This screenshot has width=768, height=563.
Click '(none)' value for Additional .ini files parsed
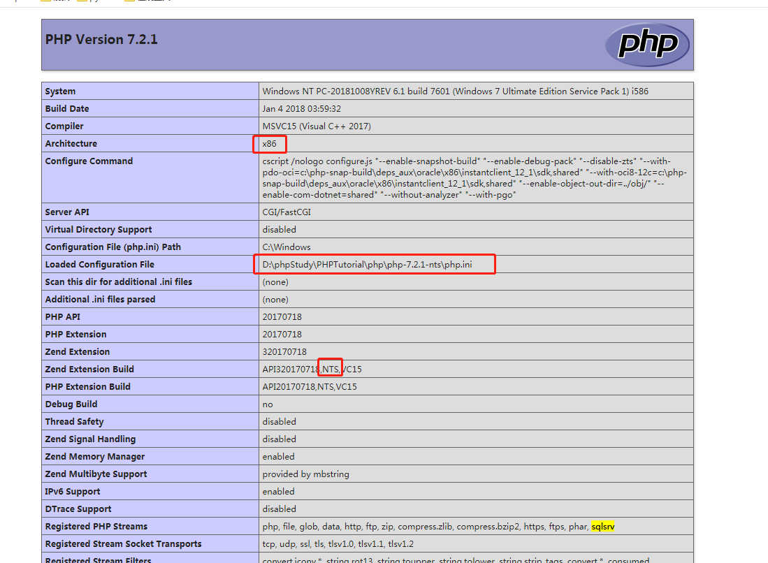point(275,300)
